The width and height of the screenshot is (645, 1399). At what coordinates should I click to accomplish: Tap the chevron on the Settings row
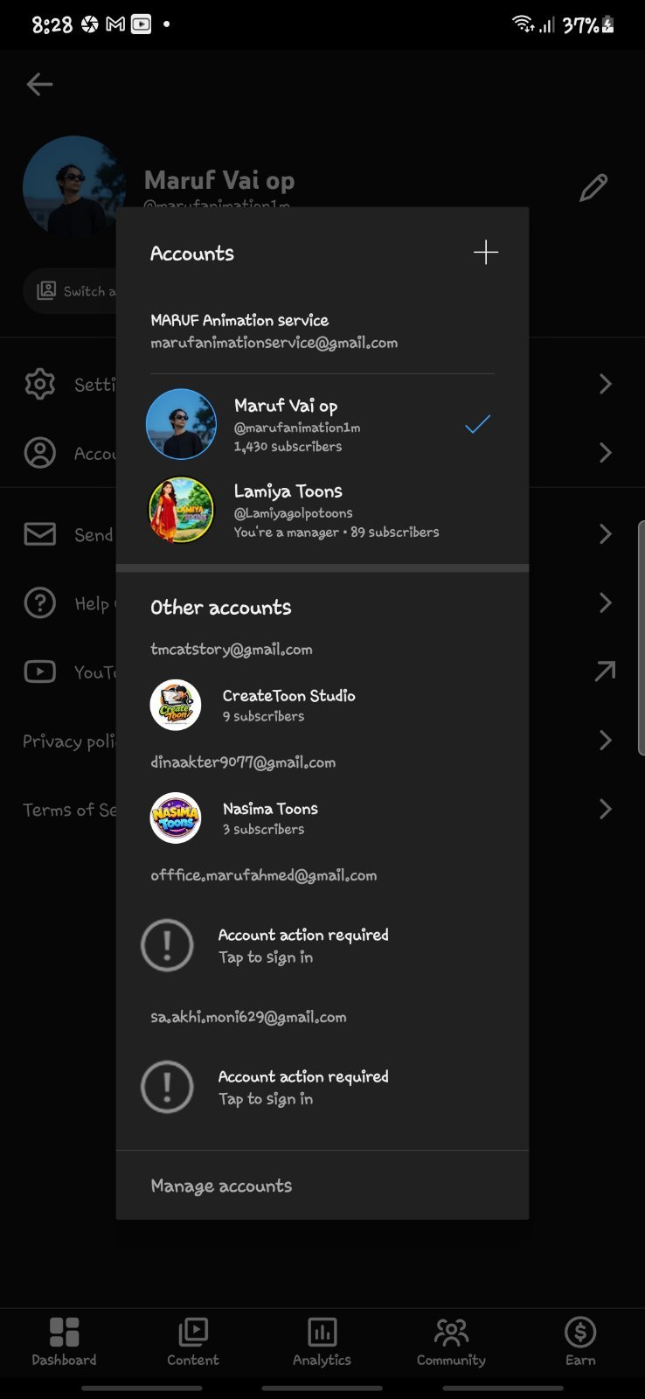coord(606,384)
